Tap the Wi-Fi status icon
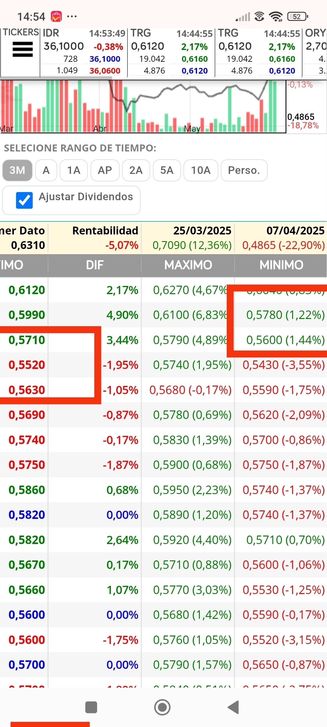This screenshot has width=327, height=727. 276,16
